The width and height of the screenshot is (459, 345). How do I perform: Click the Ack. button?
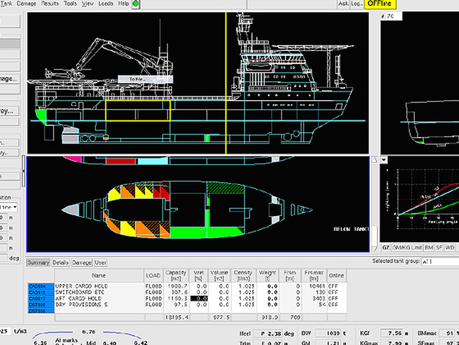[343, 4]
